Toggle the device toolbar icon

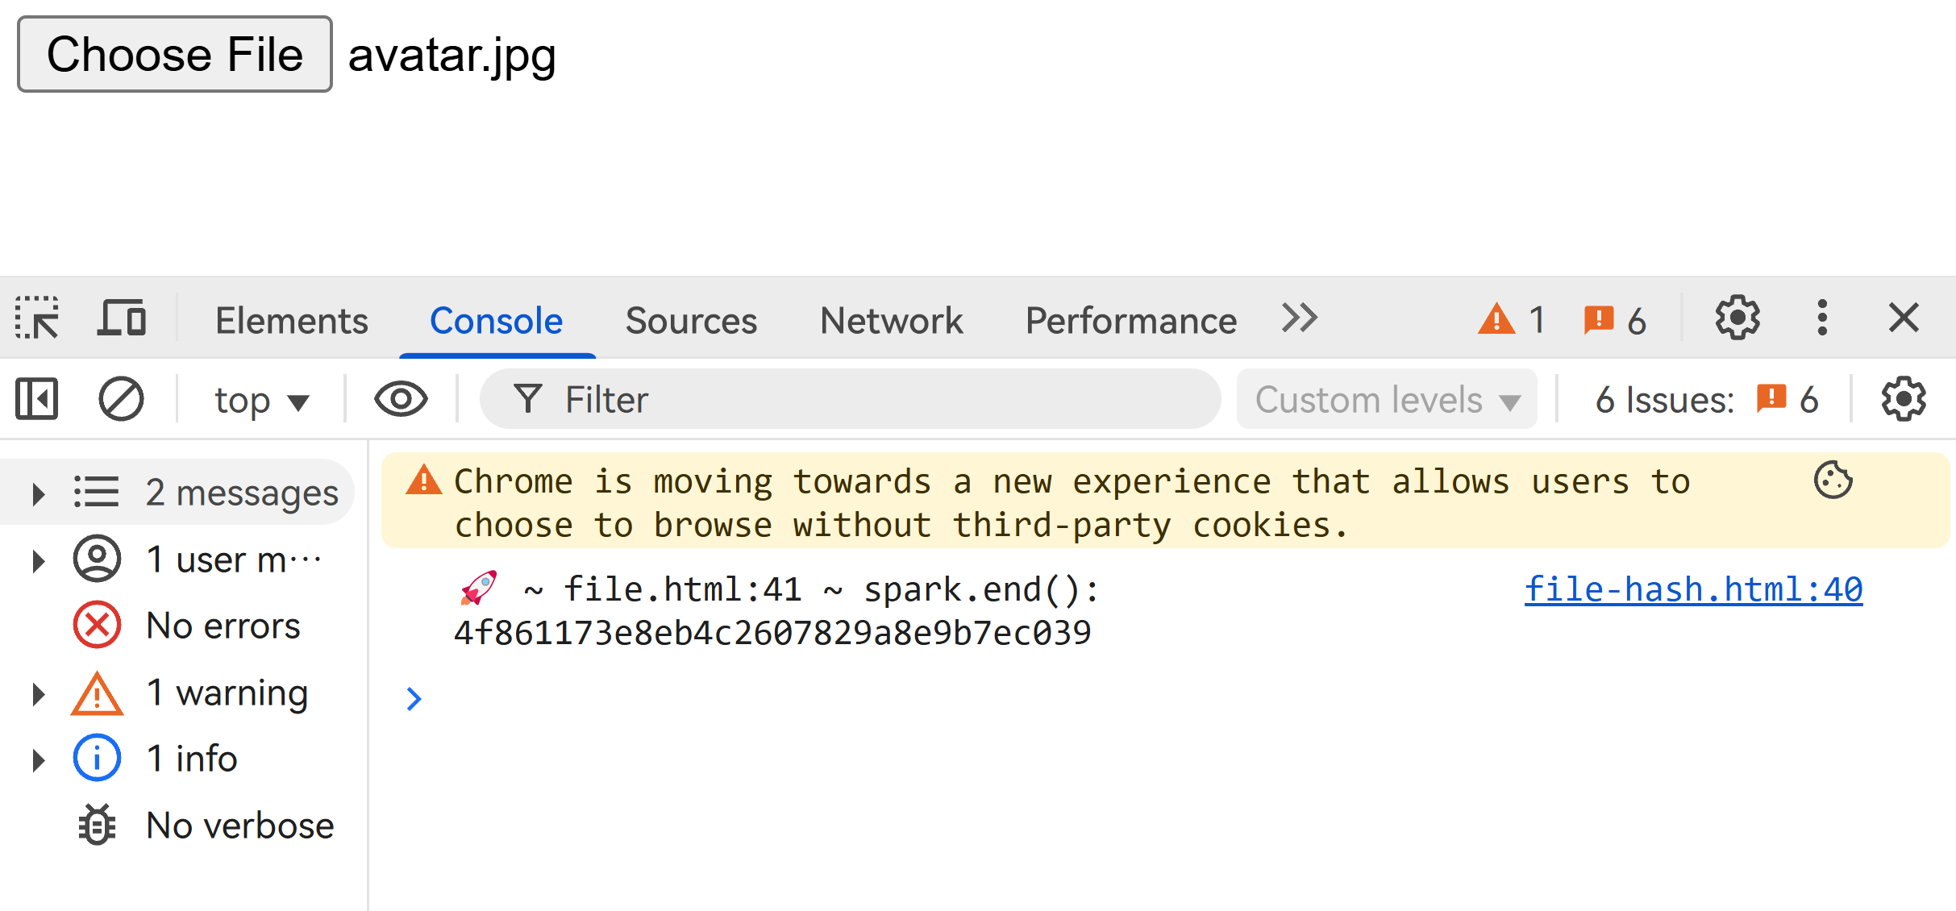(122, 318)
